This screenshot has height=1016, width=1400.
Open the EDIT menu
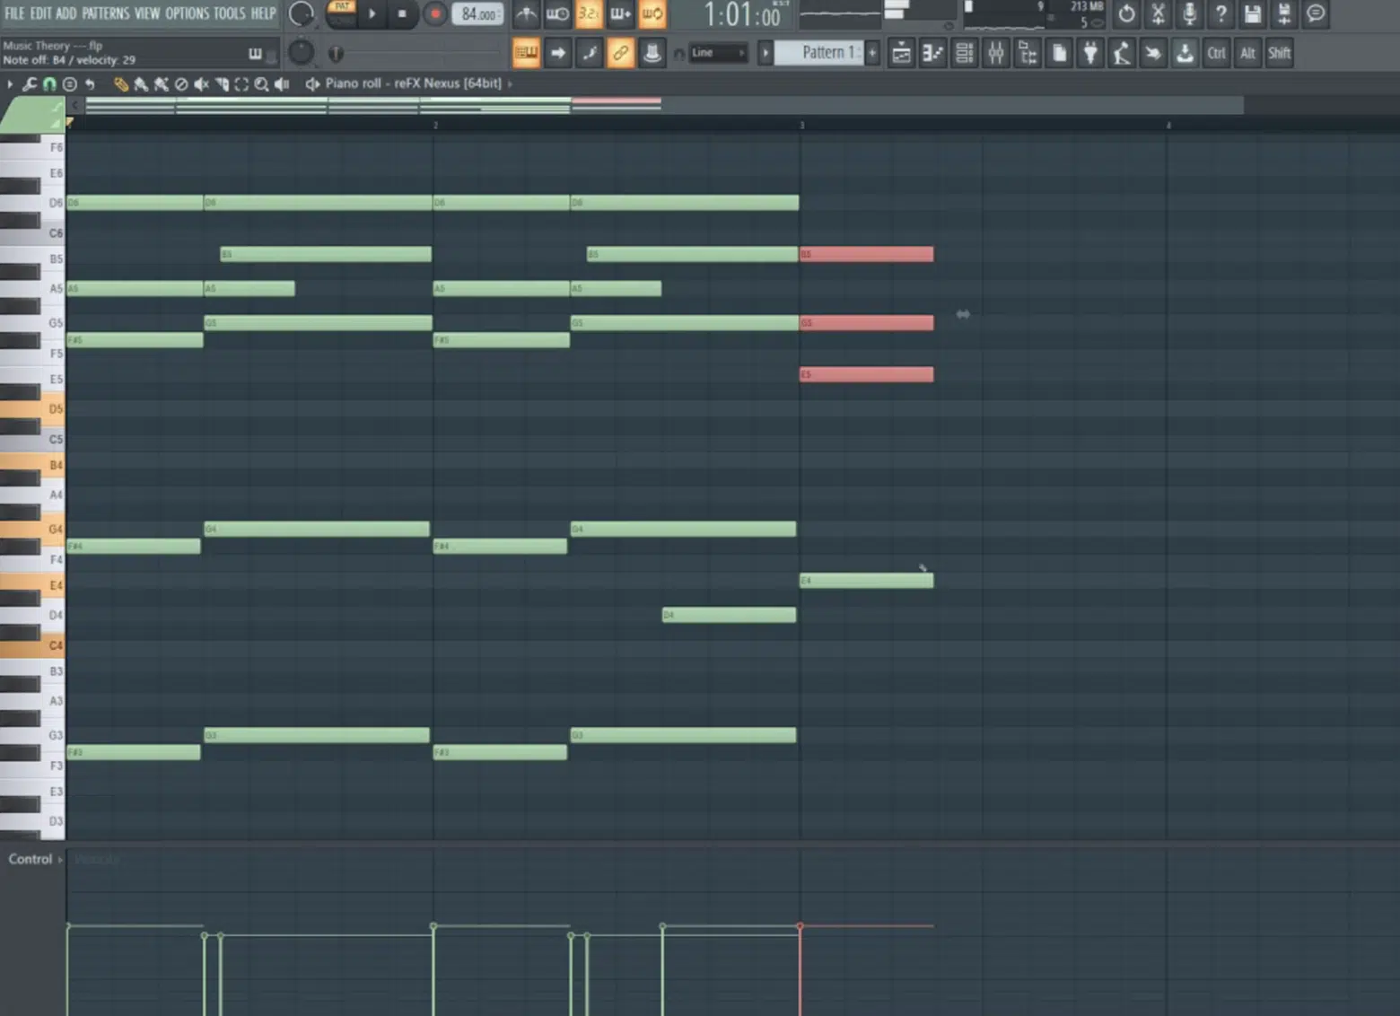[40, 13]
